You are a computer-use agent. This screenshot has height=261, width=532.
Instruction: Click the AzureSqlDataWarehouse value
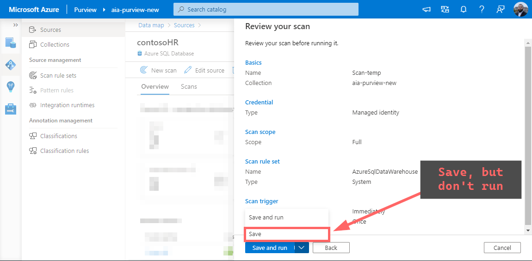[x=385, y=171]
